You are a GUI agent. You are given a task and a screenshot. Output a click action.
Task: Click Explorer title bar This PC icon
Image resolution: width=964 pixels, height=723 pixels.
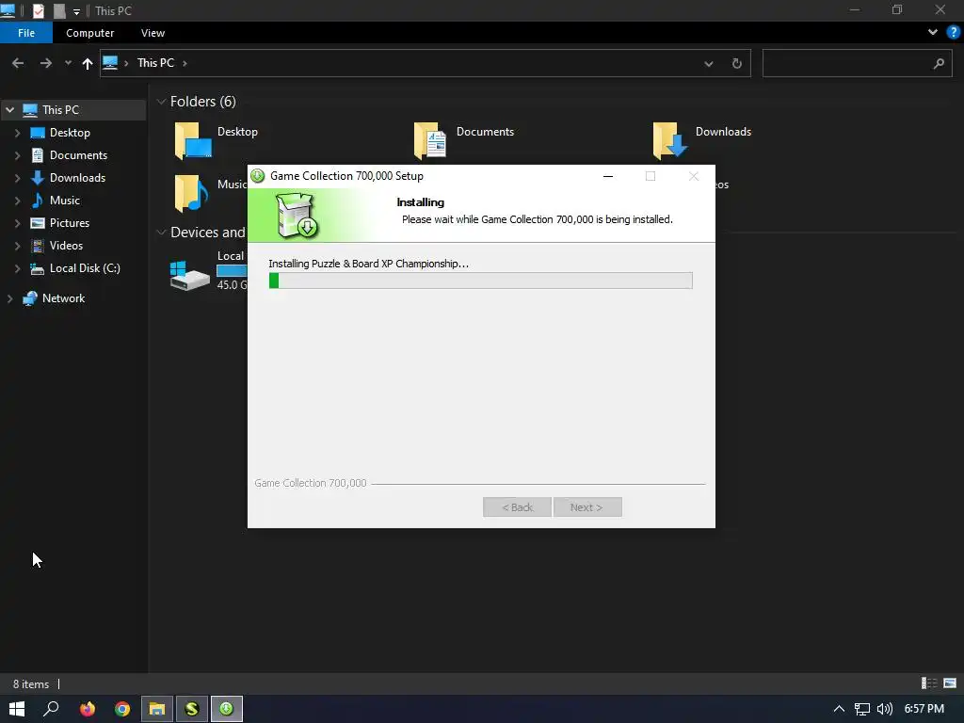(8, 9)
